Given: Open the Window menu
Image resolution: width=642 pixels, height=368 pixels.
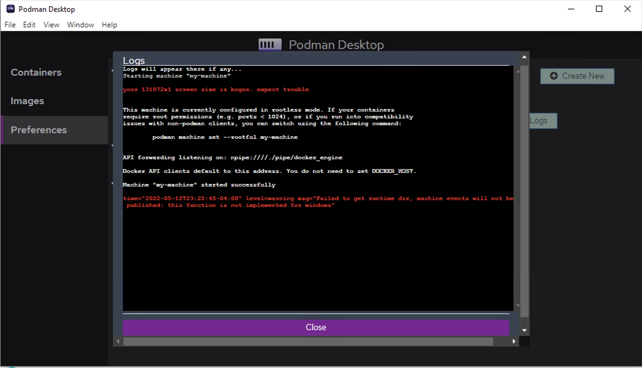Looking at the screenshot, I should point(80,24).
